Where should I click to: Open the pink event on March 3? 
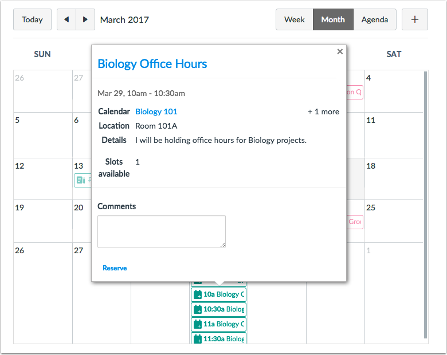point(355,92)
